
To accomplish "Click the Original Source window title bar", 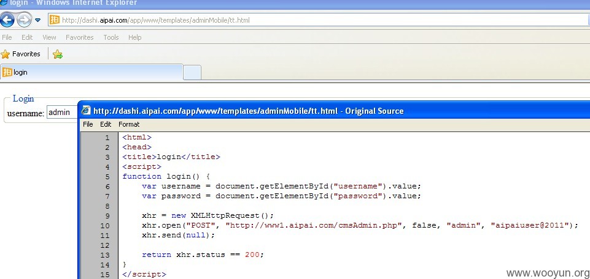I will tap(335, 111).
